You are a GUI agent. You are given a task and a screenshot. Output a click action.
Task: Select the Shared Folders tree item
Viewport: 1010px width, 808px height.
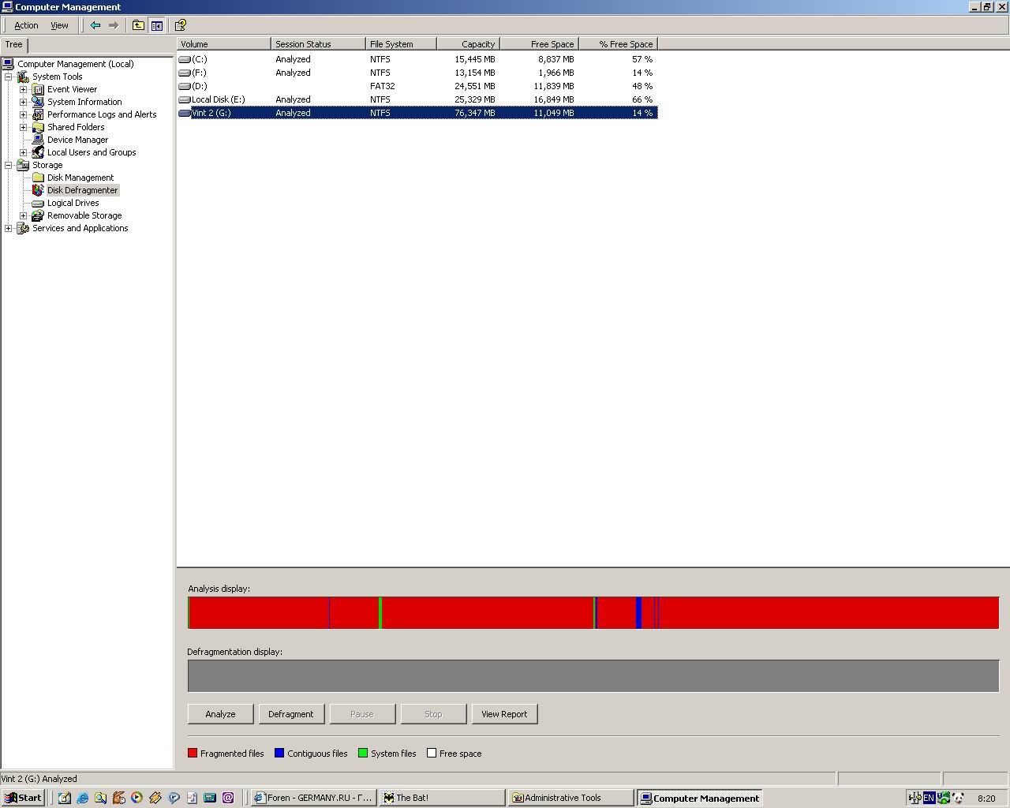(x=76, y=127)
